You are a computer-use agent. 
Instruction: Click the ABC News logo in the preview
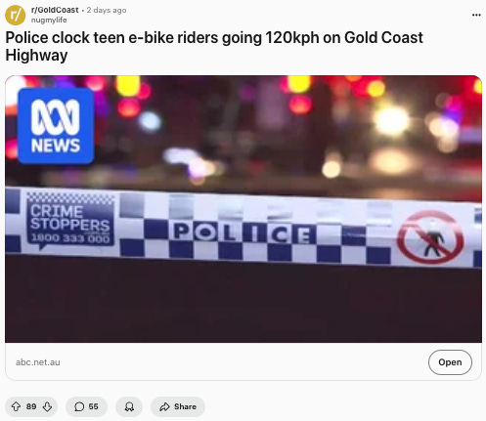coord(56,126)
